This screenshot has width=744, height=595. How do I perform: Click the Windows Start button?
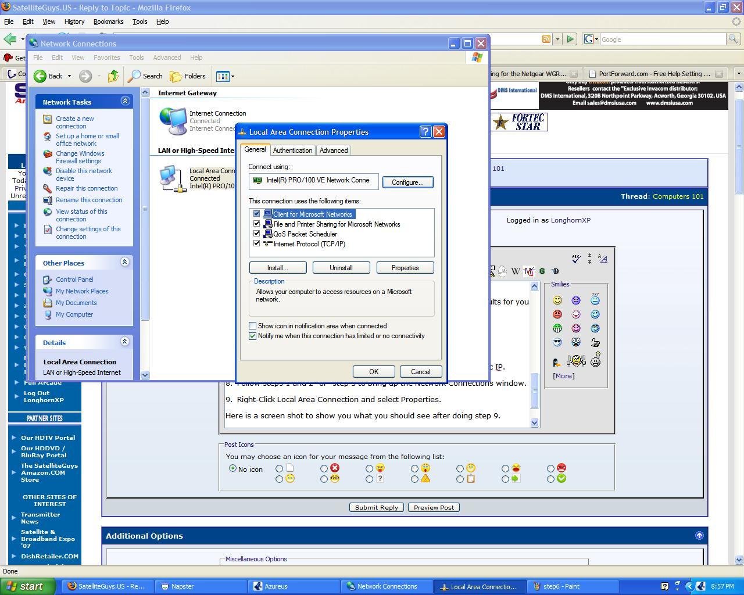(28, 586)
